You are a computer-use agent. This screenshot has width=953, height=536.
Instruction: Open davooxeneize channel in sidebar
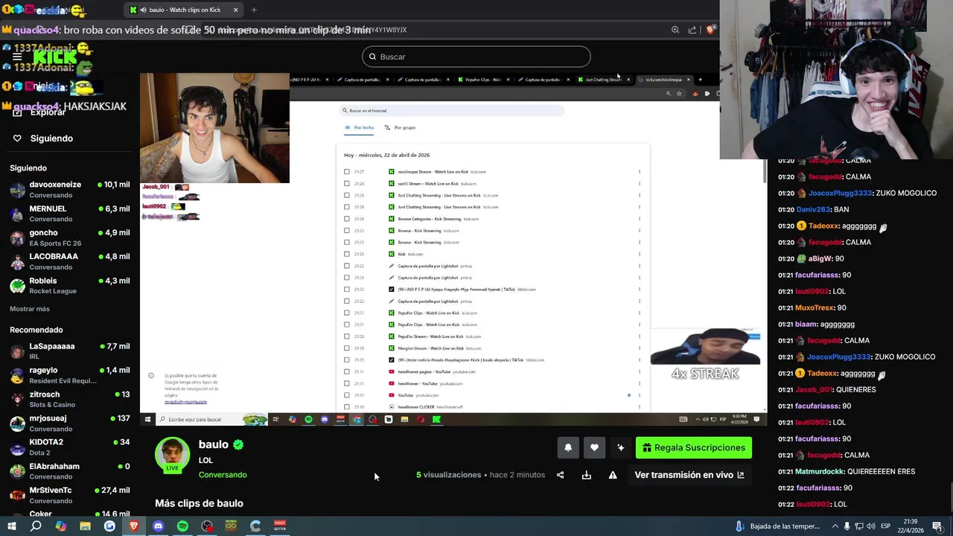pos(69,189)
